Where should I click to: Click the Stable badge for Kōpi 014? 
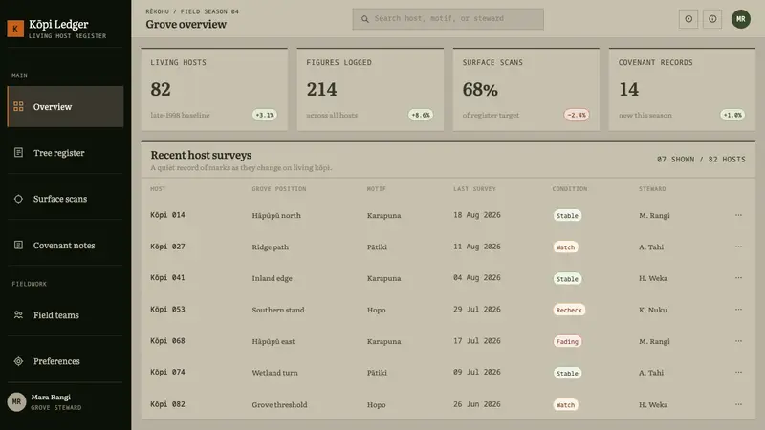tap(567, 216)
